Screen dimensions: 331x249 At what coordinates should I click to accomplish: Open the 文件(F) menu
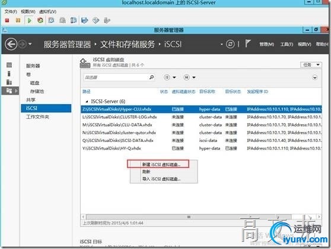[x=11, y=12]
